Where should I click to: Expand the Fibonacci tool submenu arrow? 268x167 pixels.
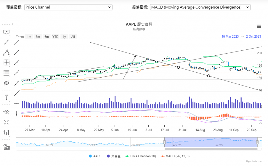coord(10,76)
